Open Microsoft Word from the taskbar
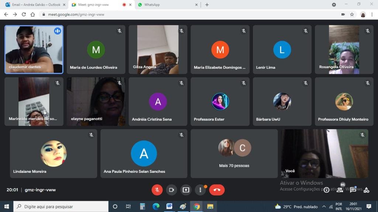The image size is (378, 212). pyautogui.click(x=169, y=206)
